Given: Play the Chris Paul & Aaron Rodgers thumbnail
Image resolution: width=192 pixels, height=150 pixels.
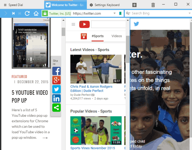Looking at the screenshot, I should [x=96, y=69].
